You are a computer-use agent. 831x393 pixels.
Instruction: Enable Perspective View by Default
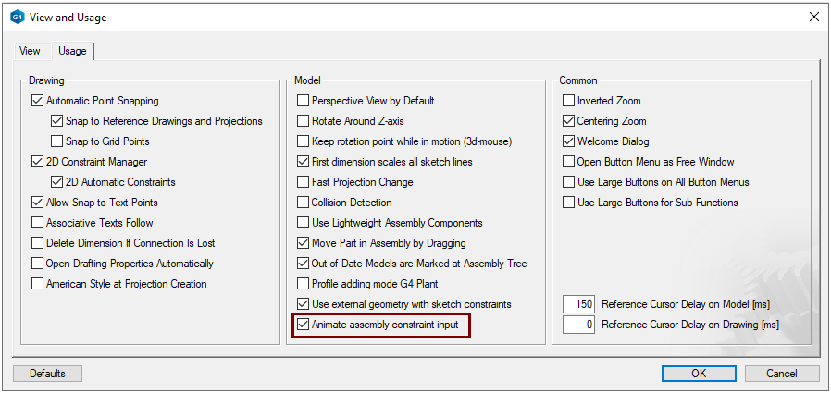(x=303, y=101)
